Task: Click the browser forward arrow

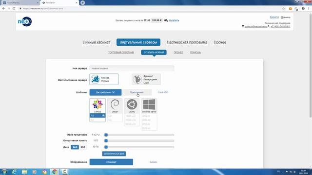Action: point(9,9)
